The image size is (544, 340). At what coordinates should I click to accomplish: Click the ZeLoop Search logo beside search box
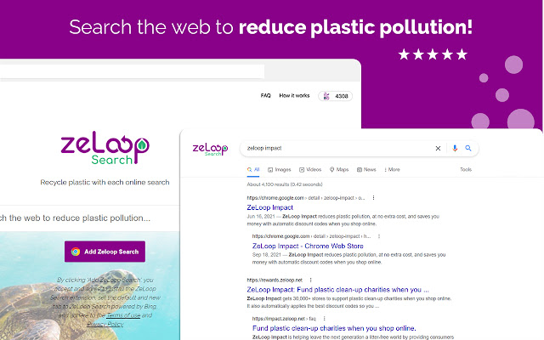point(209,148)
